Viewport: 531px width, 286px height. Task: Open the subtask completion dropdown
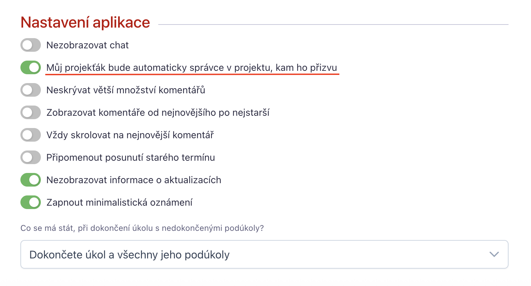point(265,254)
